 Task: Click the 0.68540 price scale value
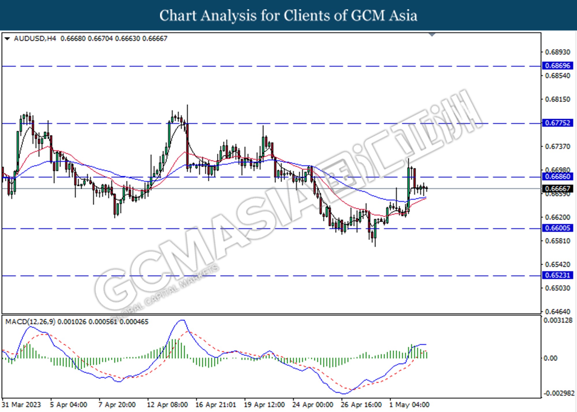557,76
